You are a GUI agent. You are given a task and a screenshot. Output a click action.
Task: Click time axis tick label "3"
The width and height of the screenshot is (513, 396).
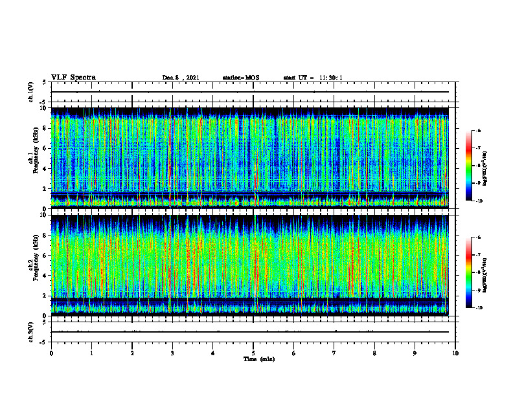pos(172,353)
